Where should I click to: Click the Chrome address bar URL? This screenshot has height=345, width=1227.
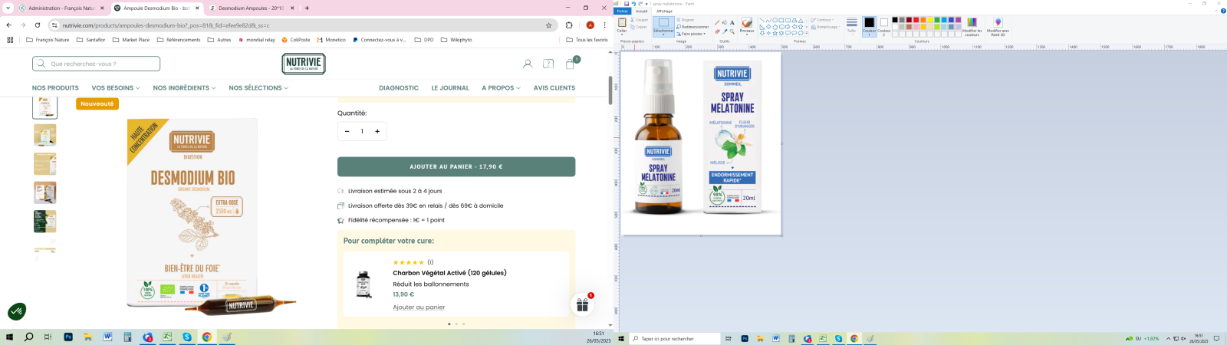click(x=166, y=25)
